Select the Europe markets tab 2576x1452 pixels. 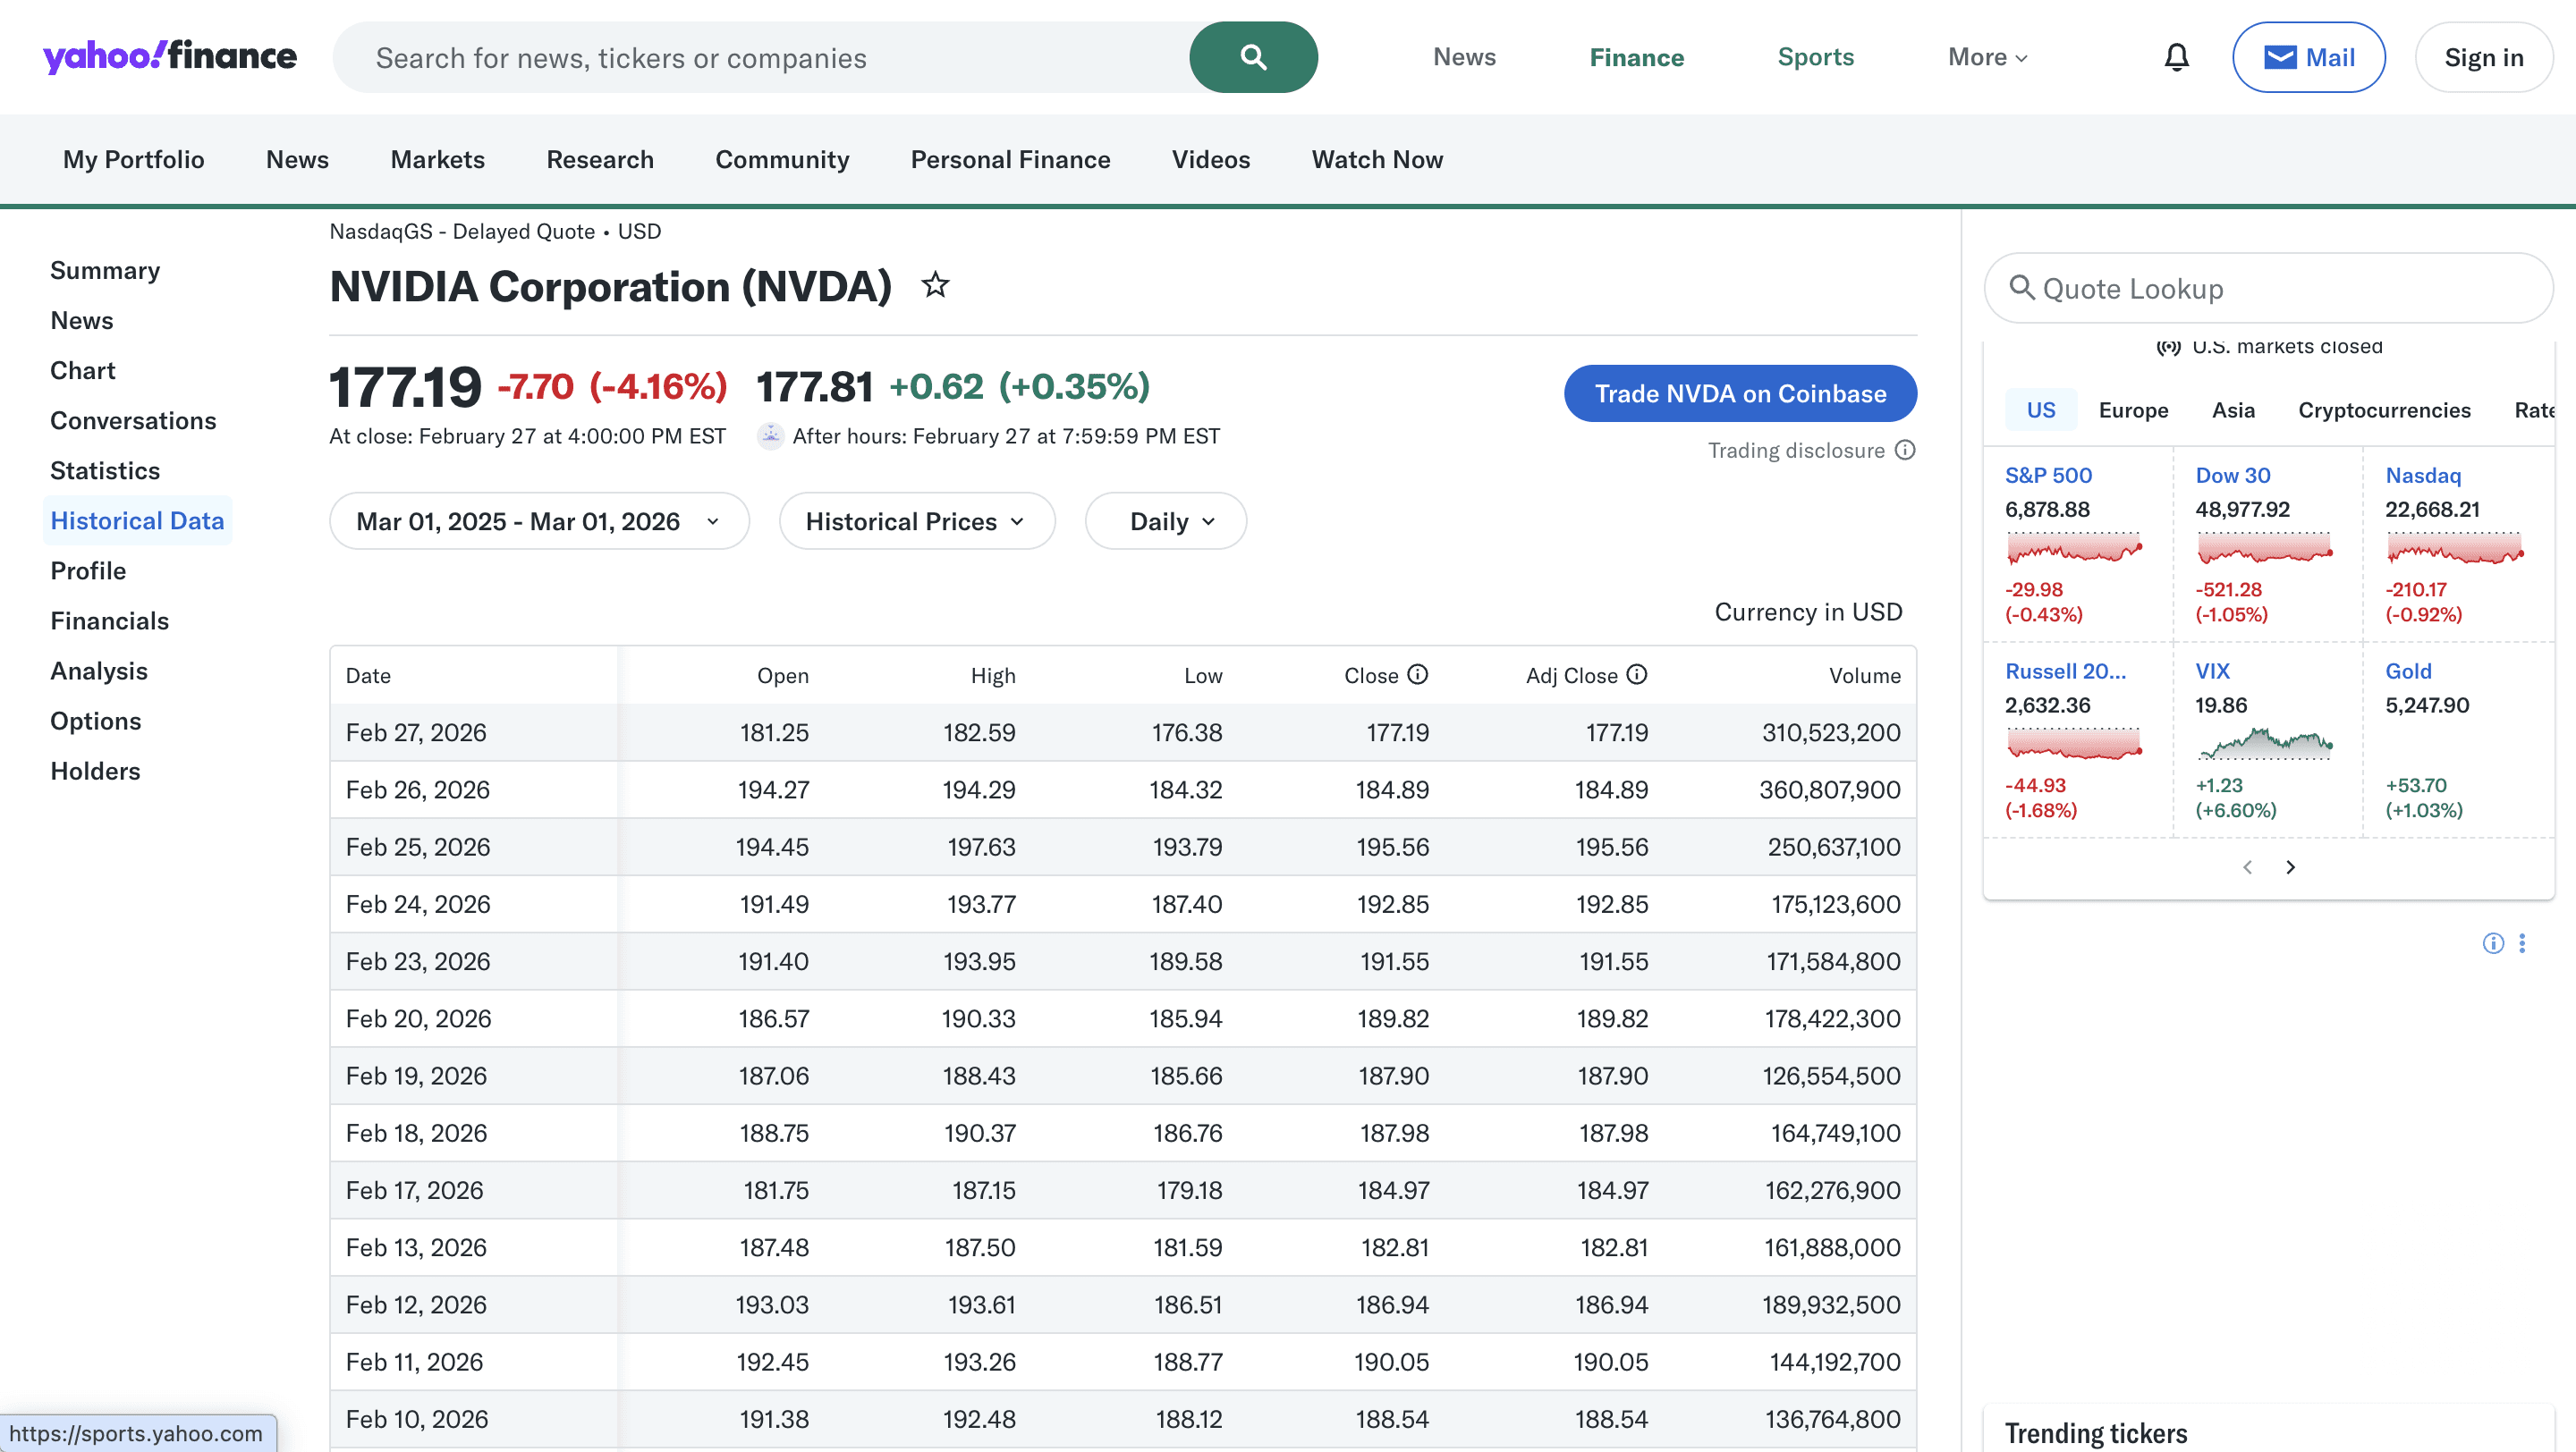coord(2134,409)
